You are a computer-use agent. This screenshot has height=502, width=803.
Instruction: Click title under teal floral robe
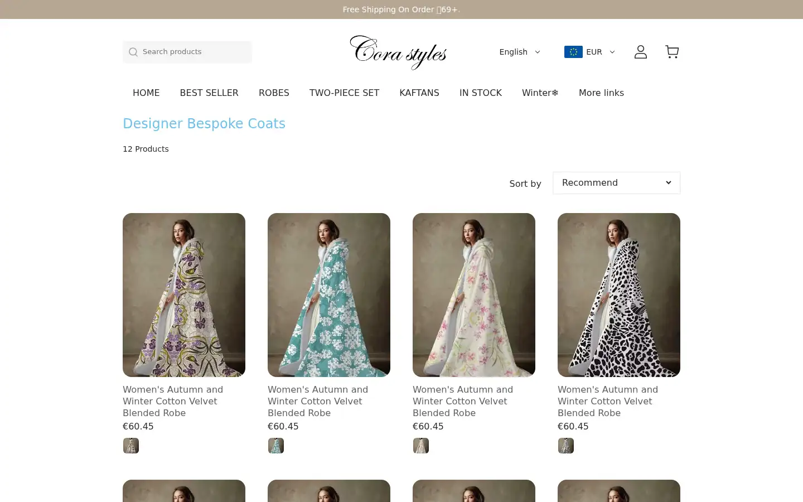[318, 401]
